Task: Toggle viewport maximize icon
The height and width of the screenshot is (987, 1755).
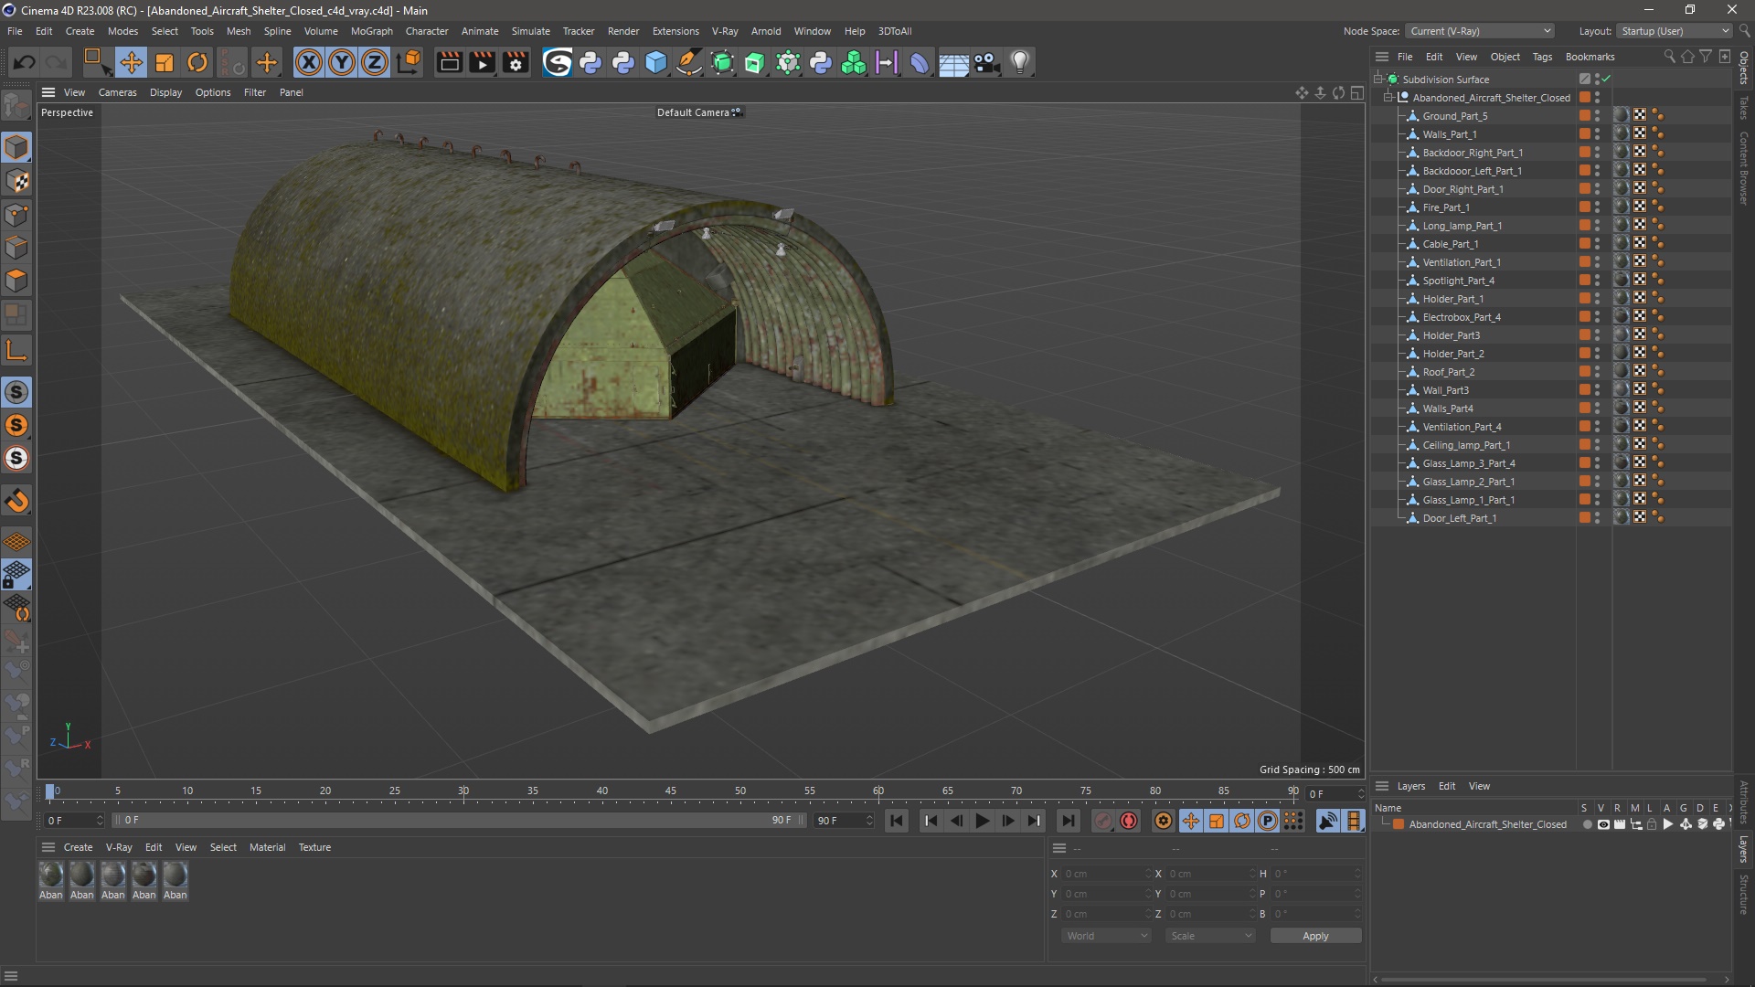Action: [1357, 92]
